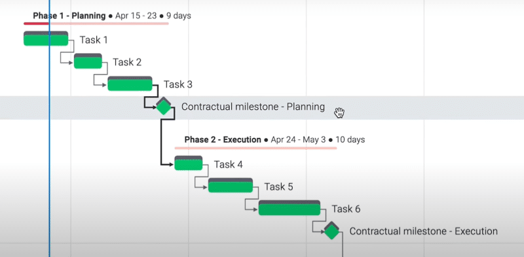Select the Task 2 green bar
This screenshot has height=257, width=524.
(x=88, y=61)
